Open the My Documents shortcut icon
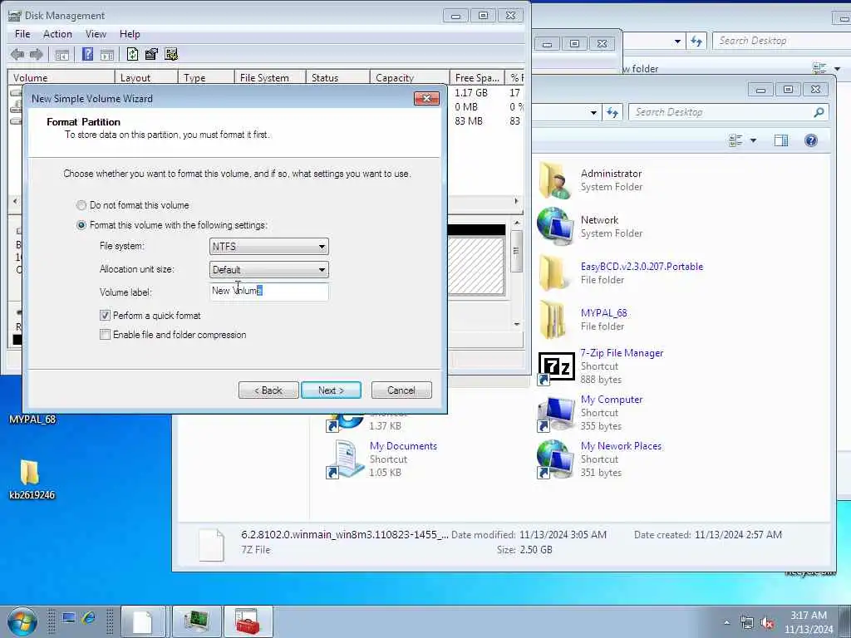The height and width of the screenshot is (638, 851). click(344, 459)
